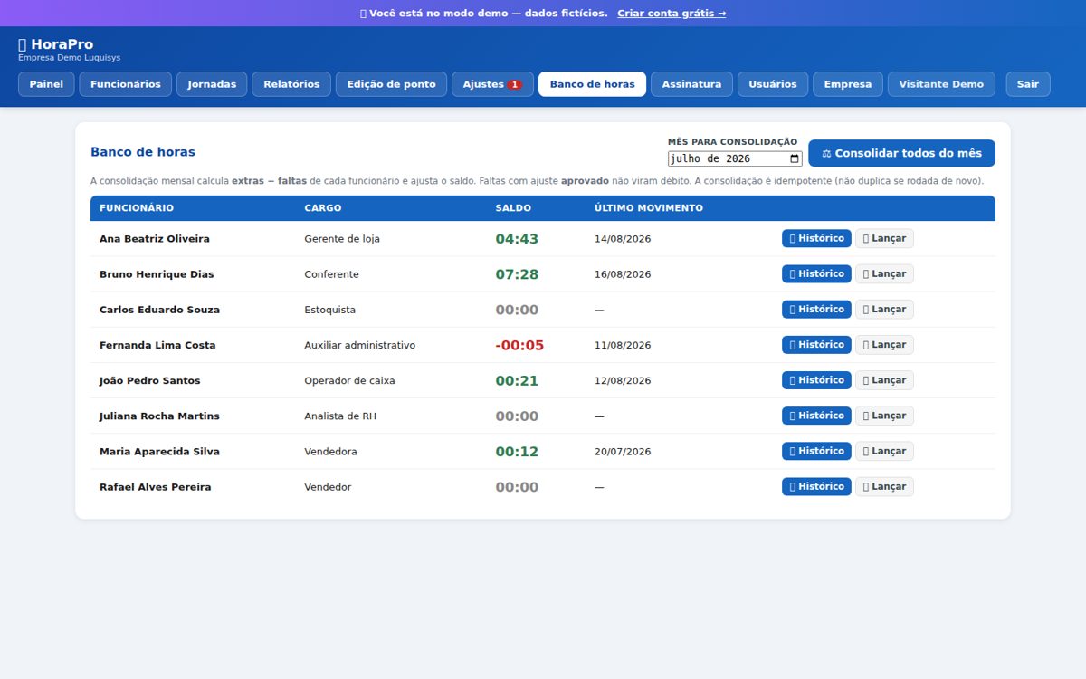
Task: Click the balance 04:43
Action: click(x=517, y=239)
